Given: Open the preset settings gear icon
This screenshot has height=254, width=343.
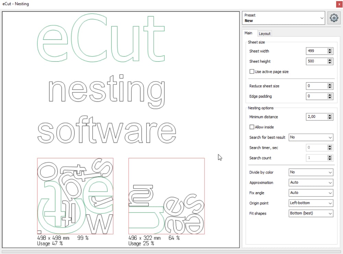Looking at the screenshot, I should click(334, 18).
